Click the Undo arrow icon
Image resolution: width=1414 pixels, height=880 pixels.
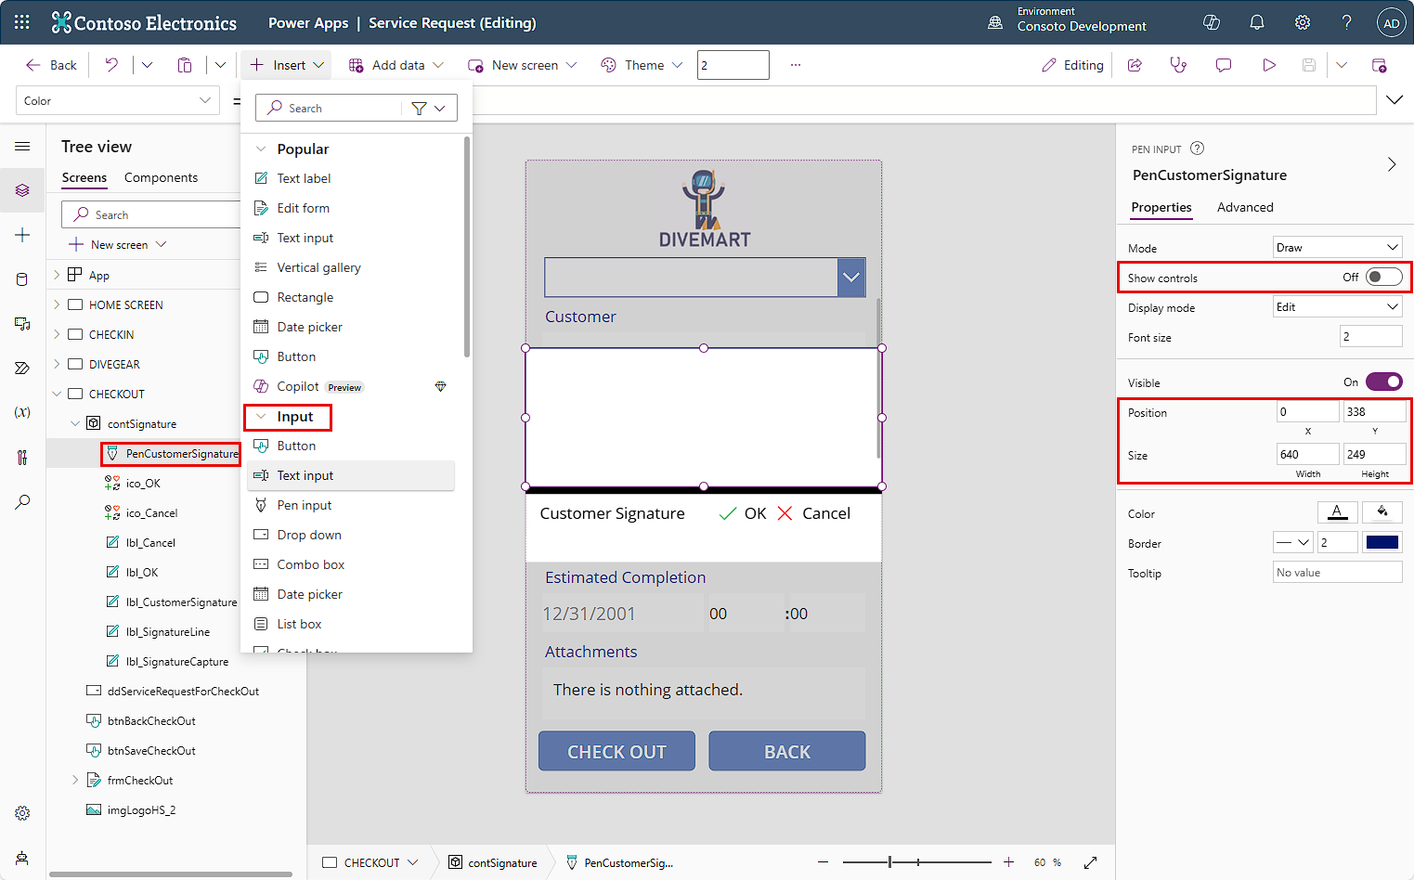pos(111,65)
